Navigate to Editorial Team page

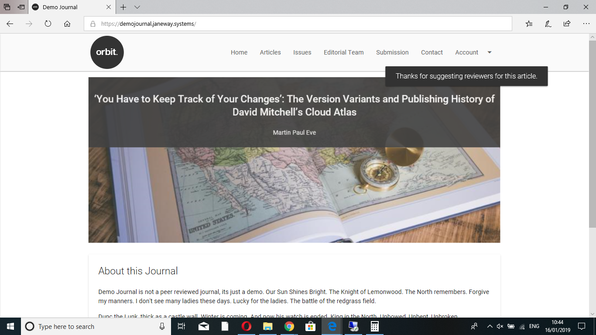pos(343,52)
